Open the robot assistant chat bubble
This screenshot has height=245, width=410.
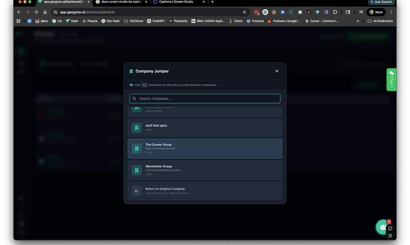click(x=382, y=227)
